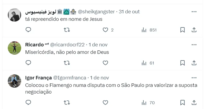The image size is (211, 109).
Task: Open @ricarrdocrf22 profile handle link
Action: click(67, 45)
